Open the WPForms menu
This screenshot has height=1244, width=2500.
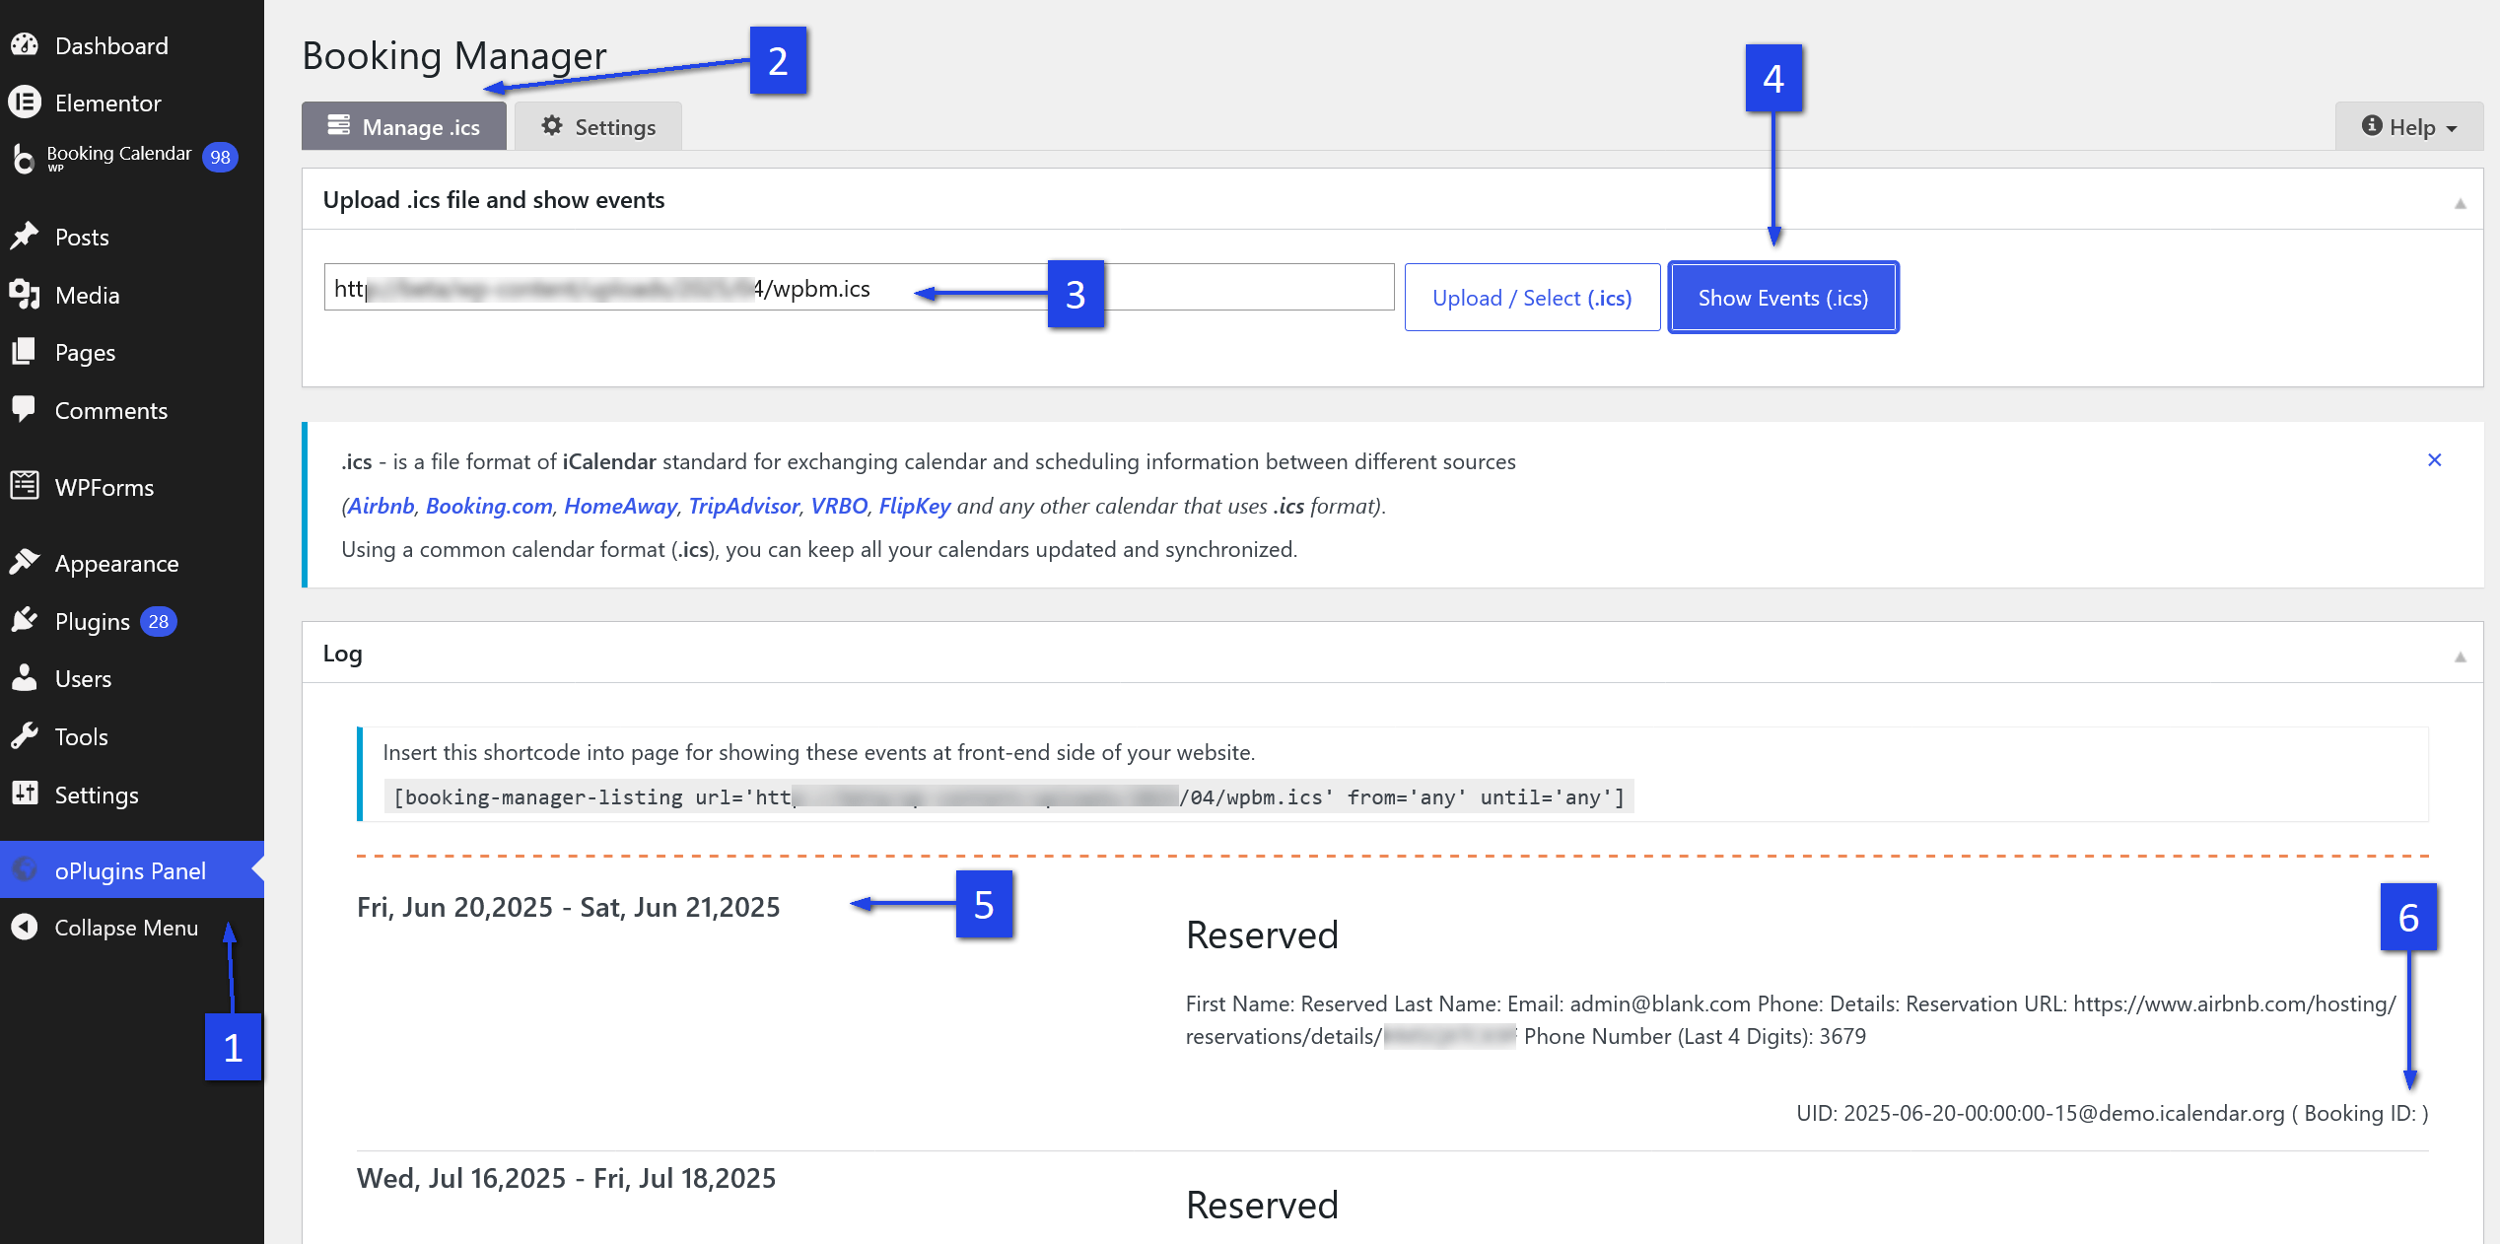coord(132,487)
